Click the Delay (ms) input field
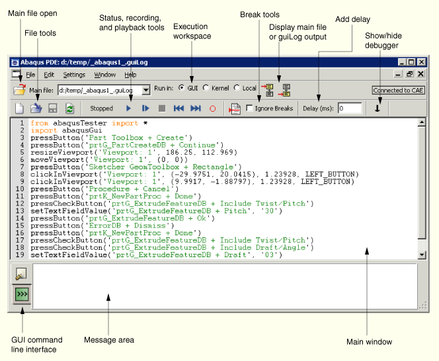This screenshot has width=439, height=361. coord(350,108)
